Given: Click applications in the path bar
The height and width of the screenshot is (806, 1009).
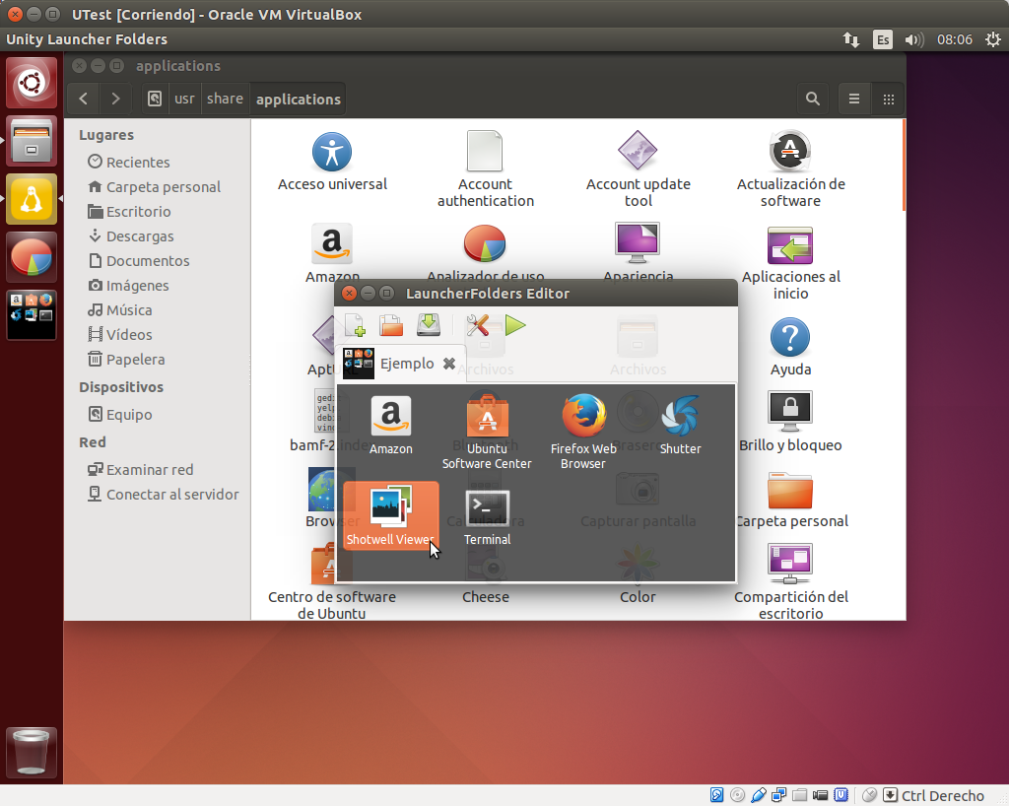Looking at the screenshot, I should click(x=298, y=100).
